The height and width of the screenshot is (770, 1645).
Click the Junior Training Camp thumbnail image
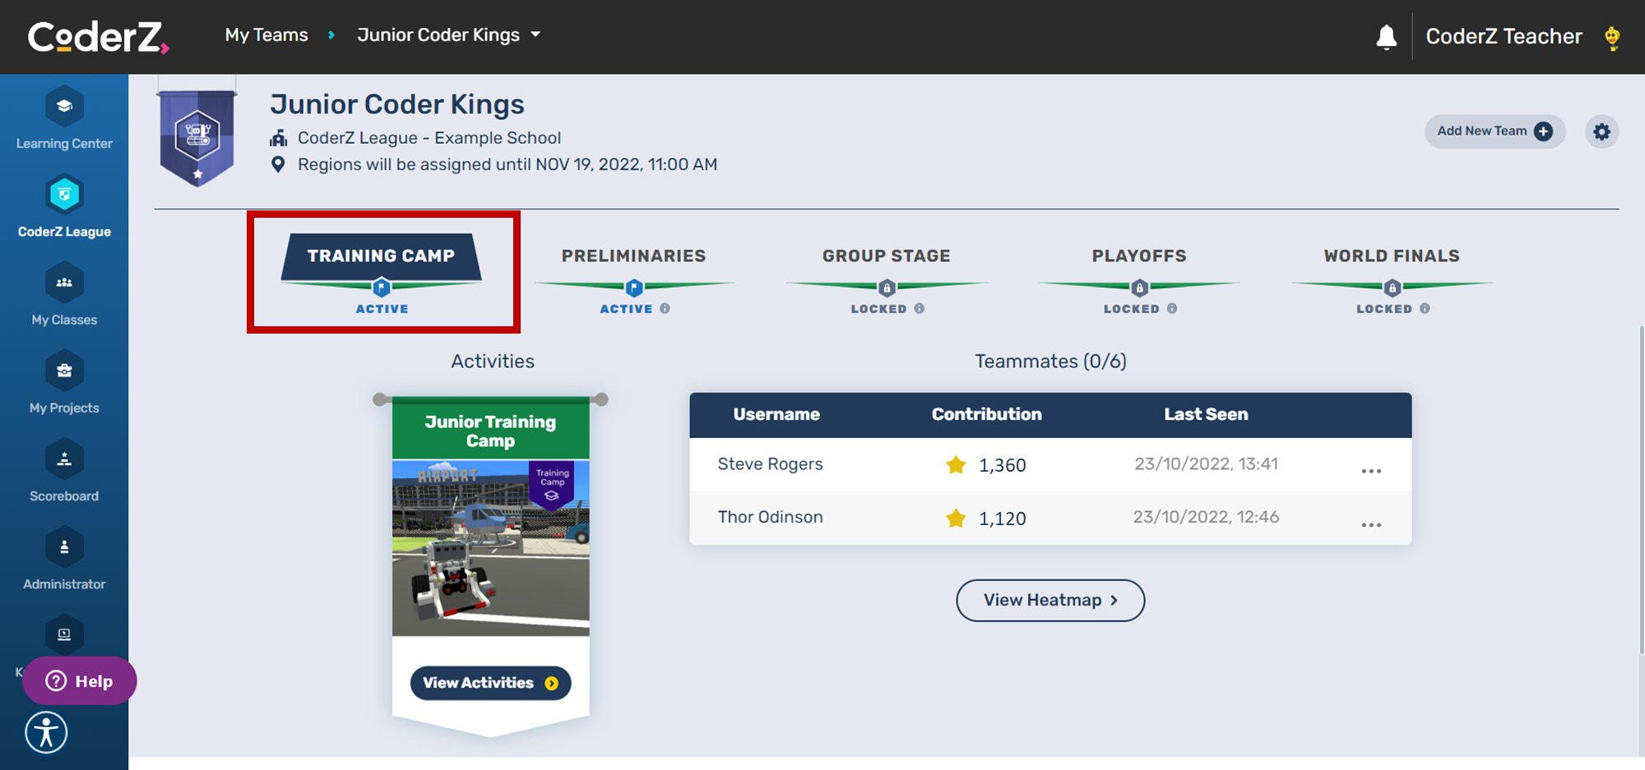click(x=490, y=547)
